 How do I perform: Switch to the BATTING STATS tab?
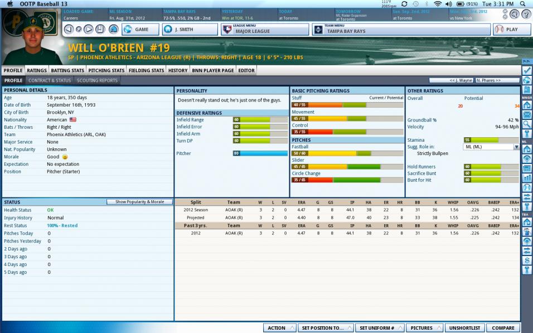67,70
